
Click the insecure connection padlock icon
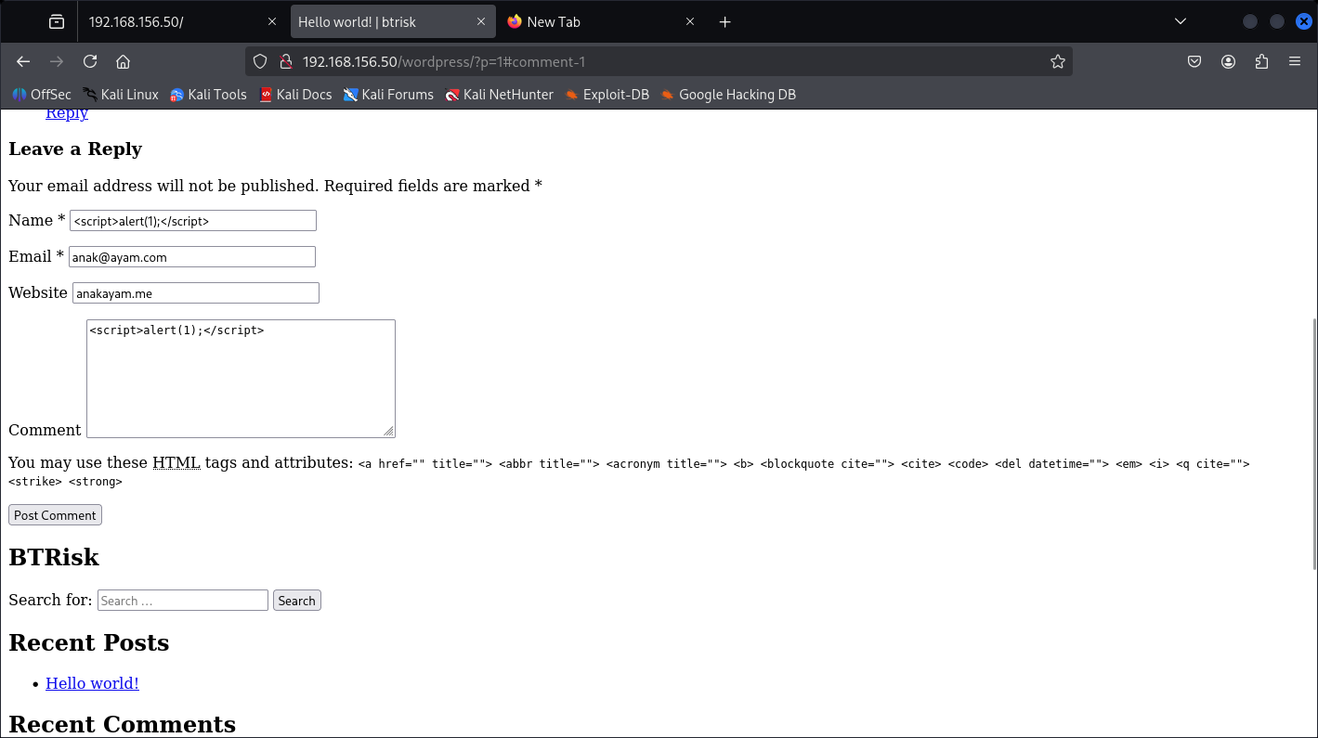[x=286, y=61]
